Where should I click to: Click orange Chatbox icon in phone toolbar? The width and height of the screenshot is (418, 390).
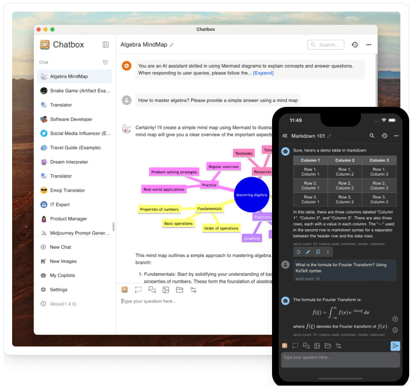coord(285,346)
